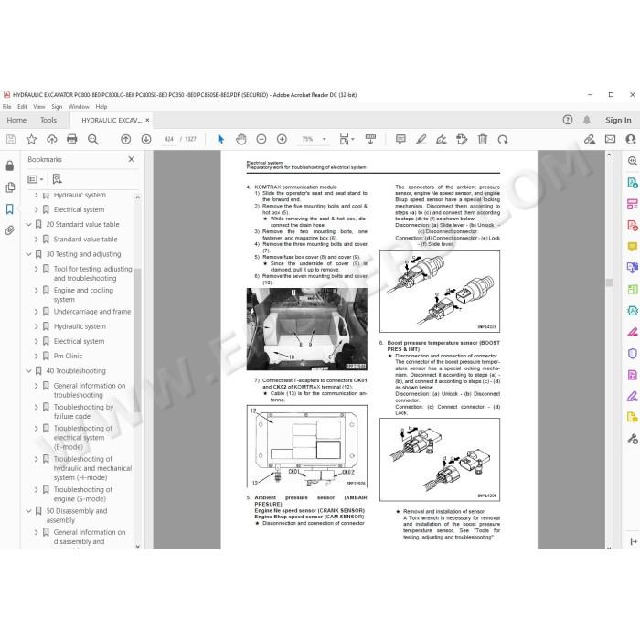
Task: Open the find text magnifier icon
Action: pos(92,139)
